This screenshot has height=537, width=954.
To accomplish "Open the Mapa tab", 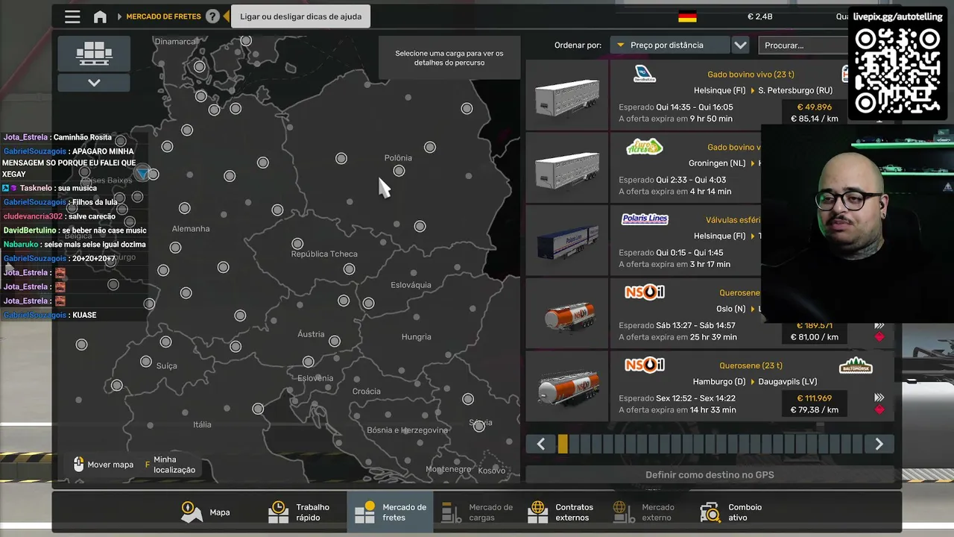I will pos(206,512).
